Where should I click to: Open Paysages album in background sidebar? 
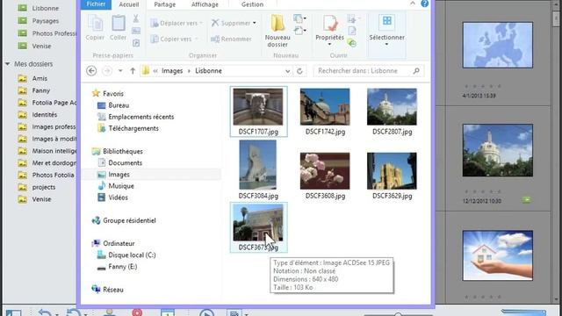[x=39, y=21]
